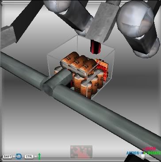Click the gray pipe T-junction connector
Image resolution: width=161 pixels, height=162 pixels.
57,83
